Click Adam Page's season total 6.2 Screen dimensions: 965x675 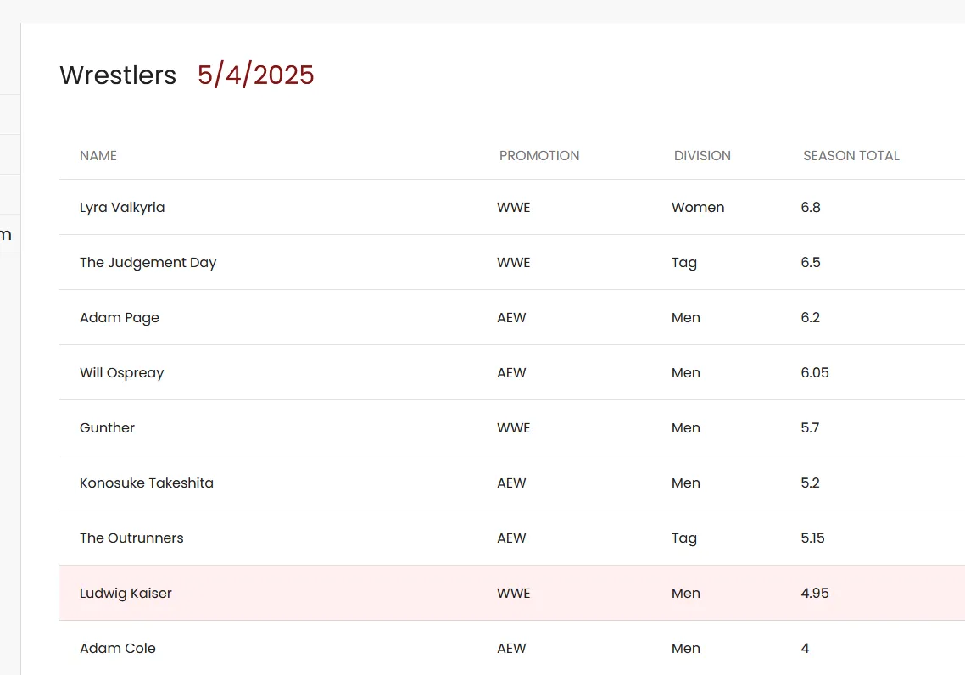point(811,317)
